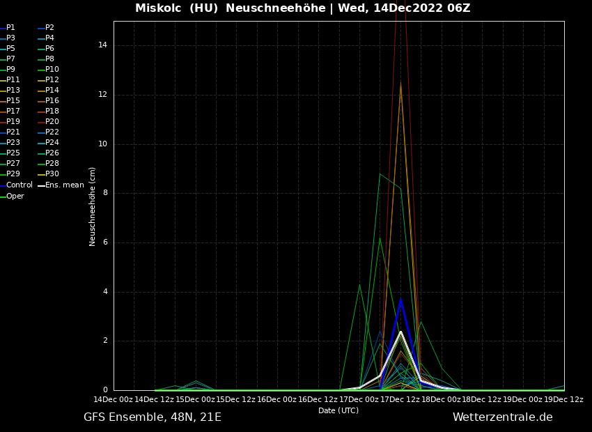592x432 pixels.
Task: Click the 19Dec 12z x-axis tick label
Action: 563,399
